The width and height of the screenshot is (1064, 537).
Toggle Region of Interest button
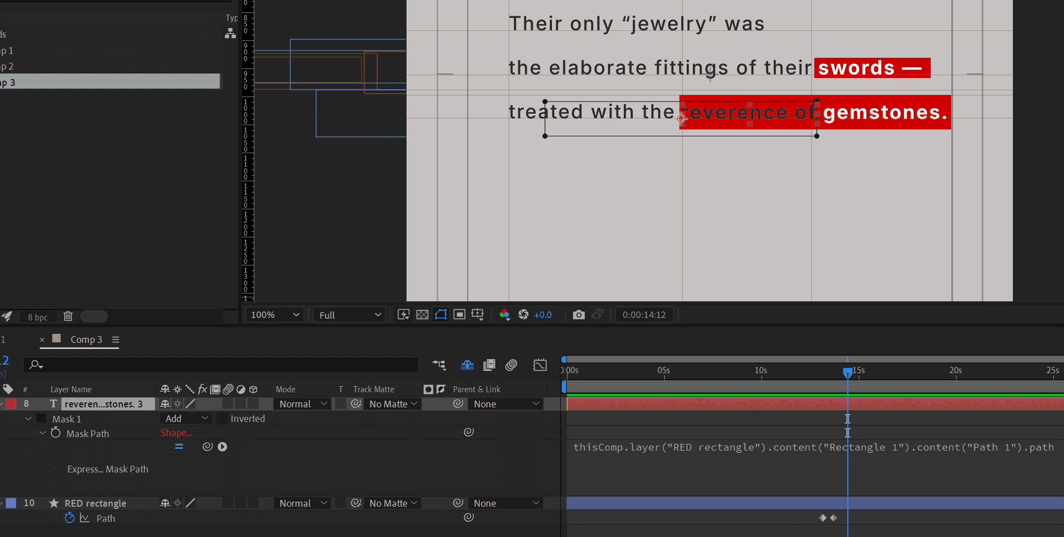(x=459, y=315)
